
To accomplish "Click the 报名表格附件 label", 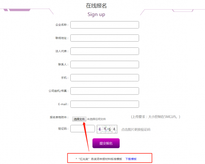I will pos(59,117).
